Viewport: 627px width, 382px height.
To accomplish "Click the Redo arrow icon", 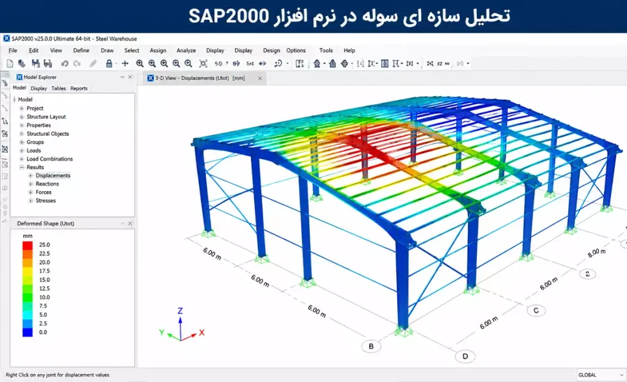I will pyautogui.click(x=77, y=64).
